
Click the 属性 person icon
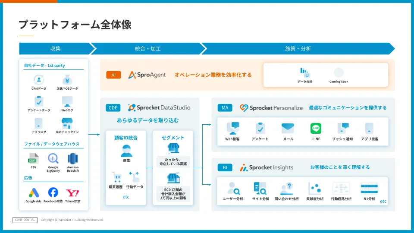coord(126,151)
